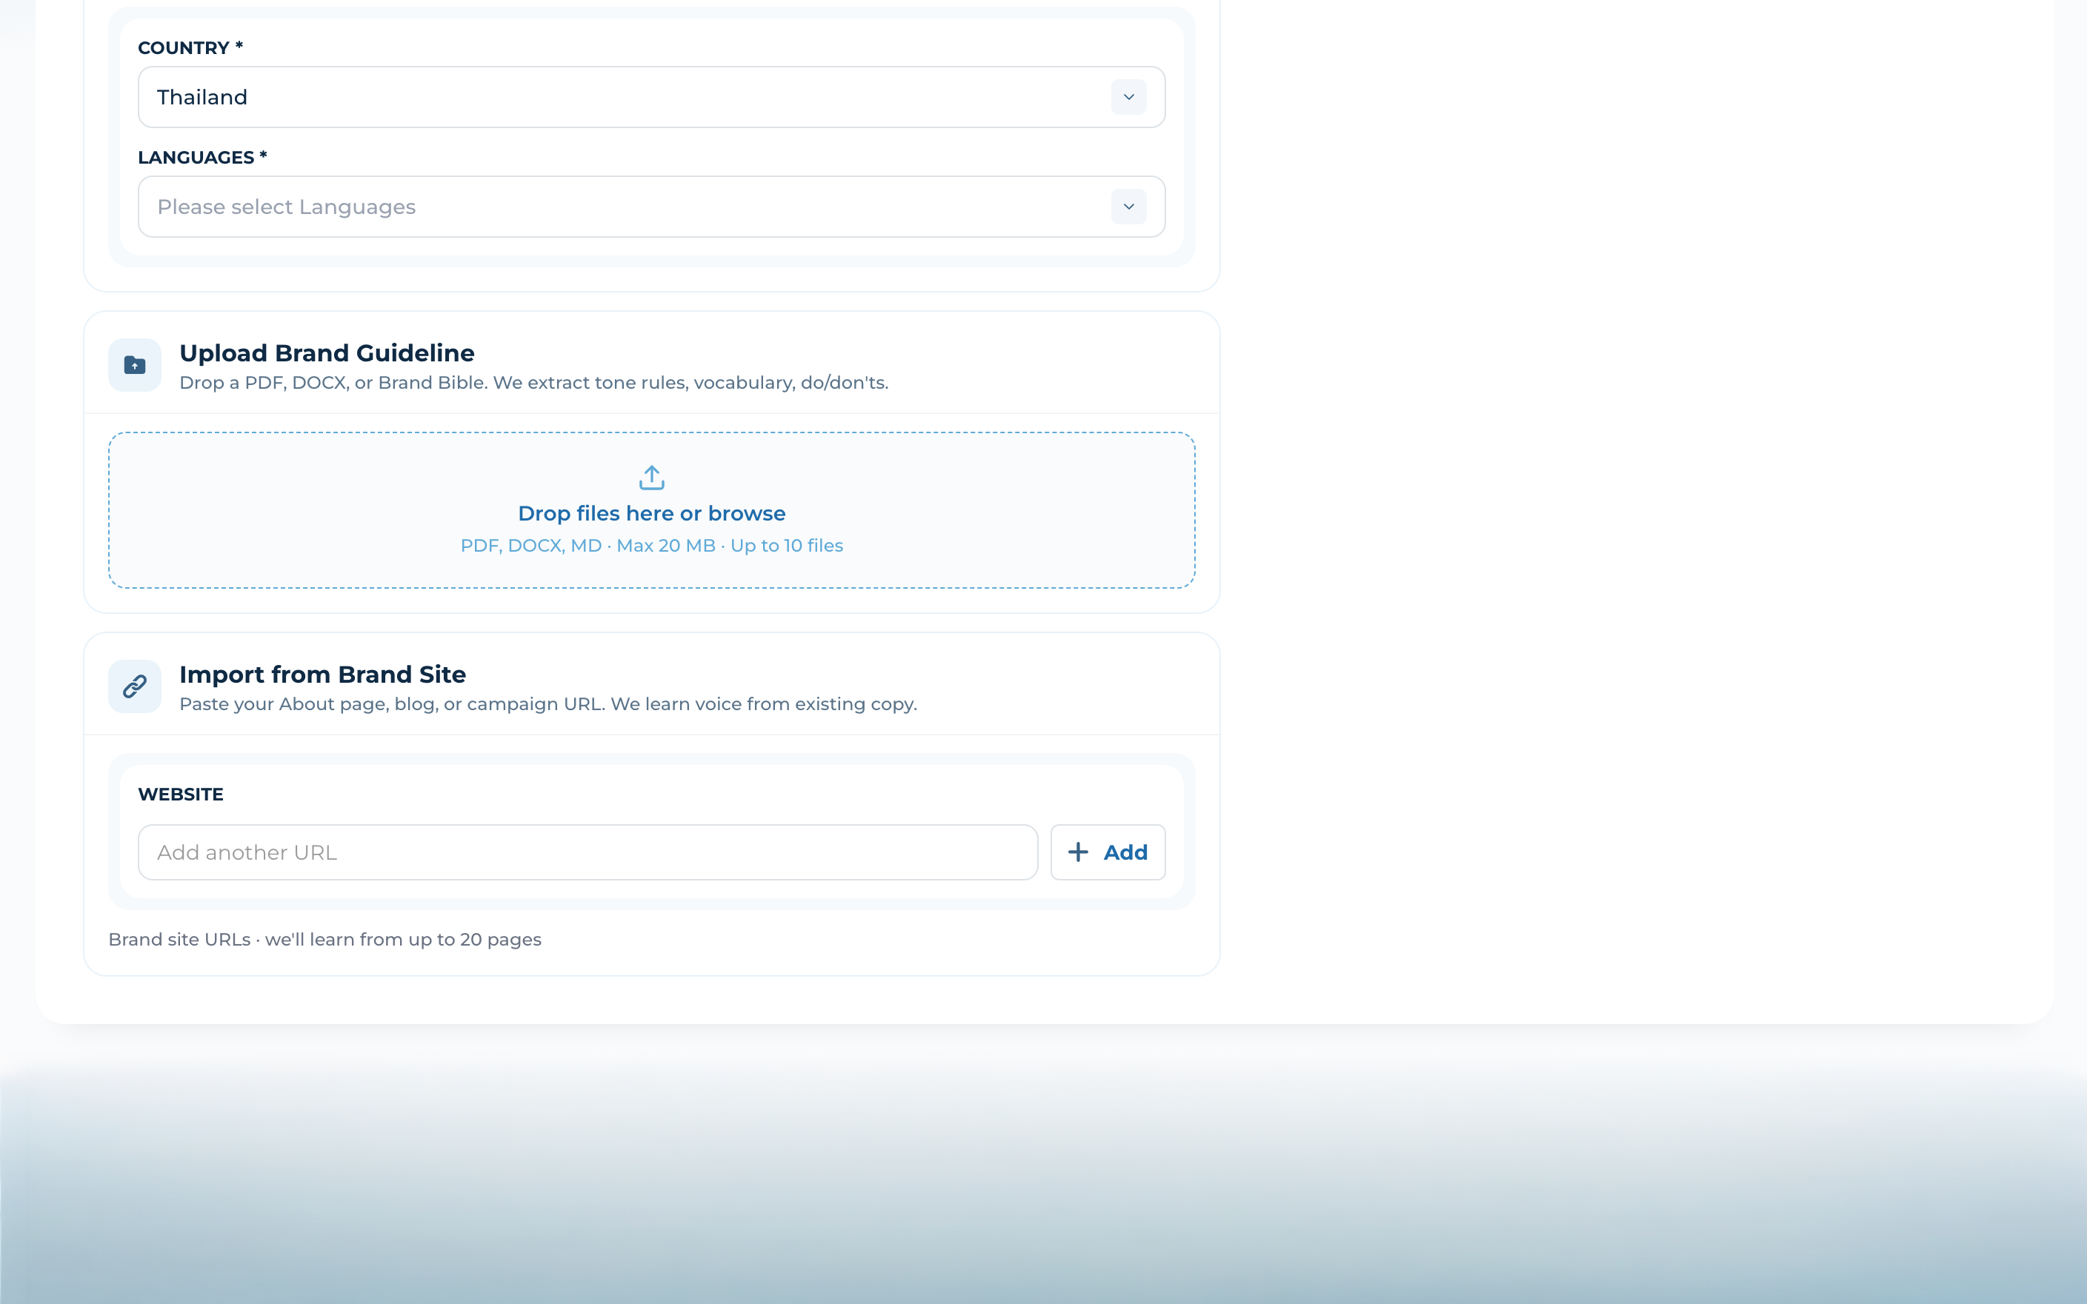Click the COUNTRY field label
Image resolution: width=2087 pixels, height=1304 pixels.
pyautogui.click(x=190, y=48)
